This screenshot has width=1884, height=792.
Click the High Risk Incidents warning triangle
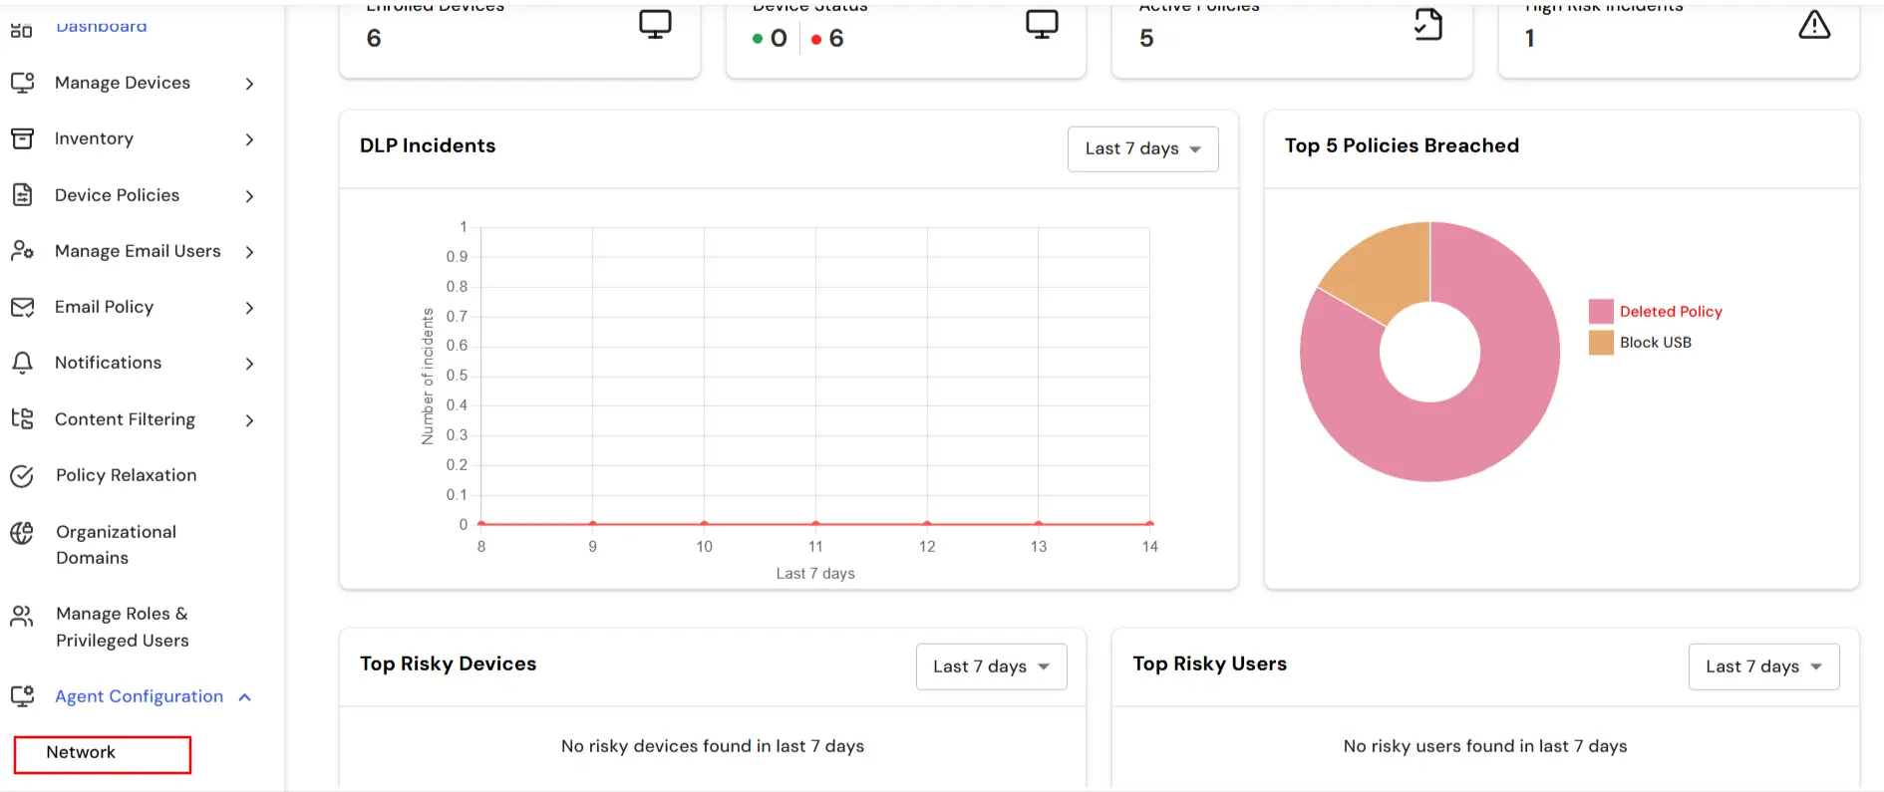1813,25
